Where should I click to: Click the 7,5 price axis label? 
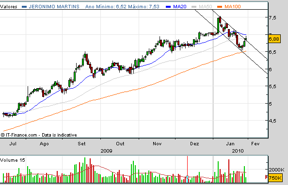click(x=272, y=18)
